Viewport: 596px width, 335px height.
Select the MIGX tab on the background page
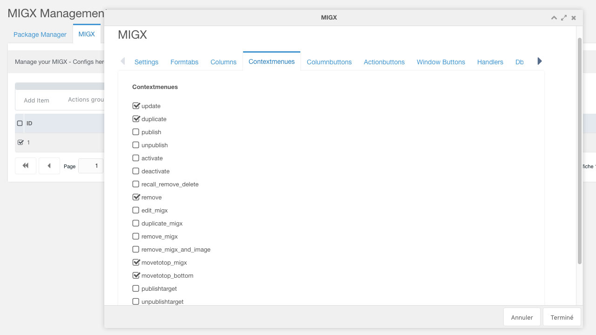pyautogui.click(x=87, y=34)
